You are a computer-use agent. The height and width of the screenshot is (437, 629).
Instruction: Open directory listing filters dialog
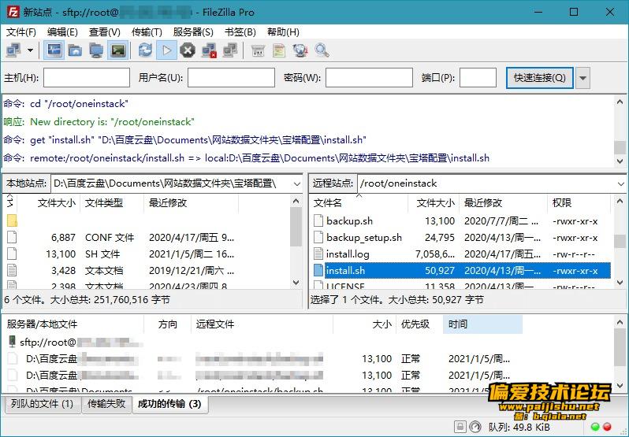coord(258,50)
